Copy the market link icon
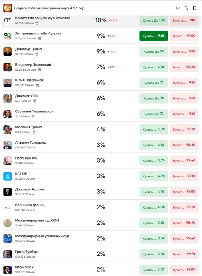Viewport: 202px width, 276px height. pyautogui.click(x=186, y=8)
